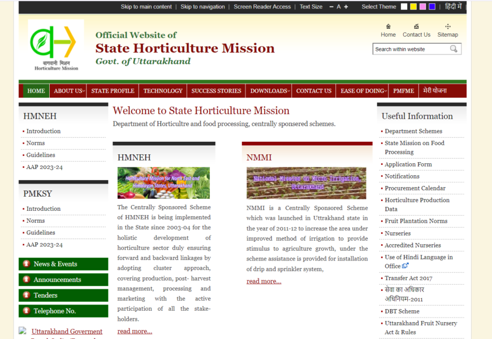Open Department Schemes link
Screen dimensions: 492x339
[x=413, y=131]
